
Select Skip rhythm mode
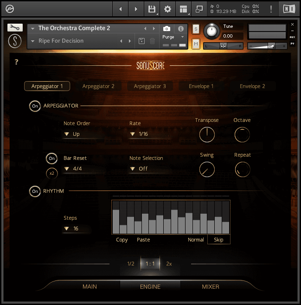click(x=219, y=240)
